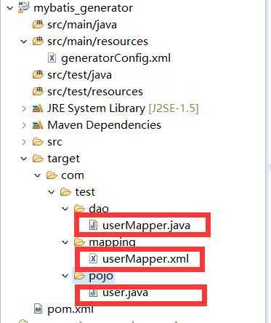Click the src/test/java source folder icon
The height and width of the screenshot is (323, 271).
38,75
